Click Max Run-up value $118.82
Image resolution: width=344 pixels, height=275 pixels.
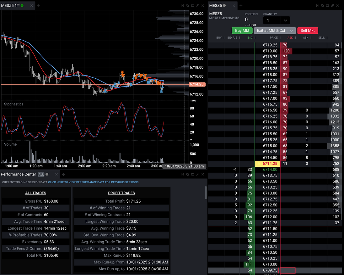click(133, 255)
